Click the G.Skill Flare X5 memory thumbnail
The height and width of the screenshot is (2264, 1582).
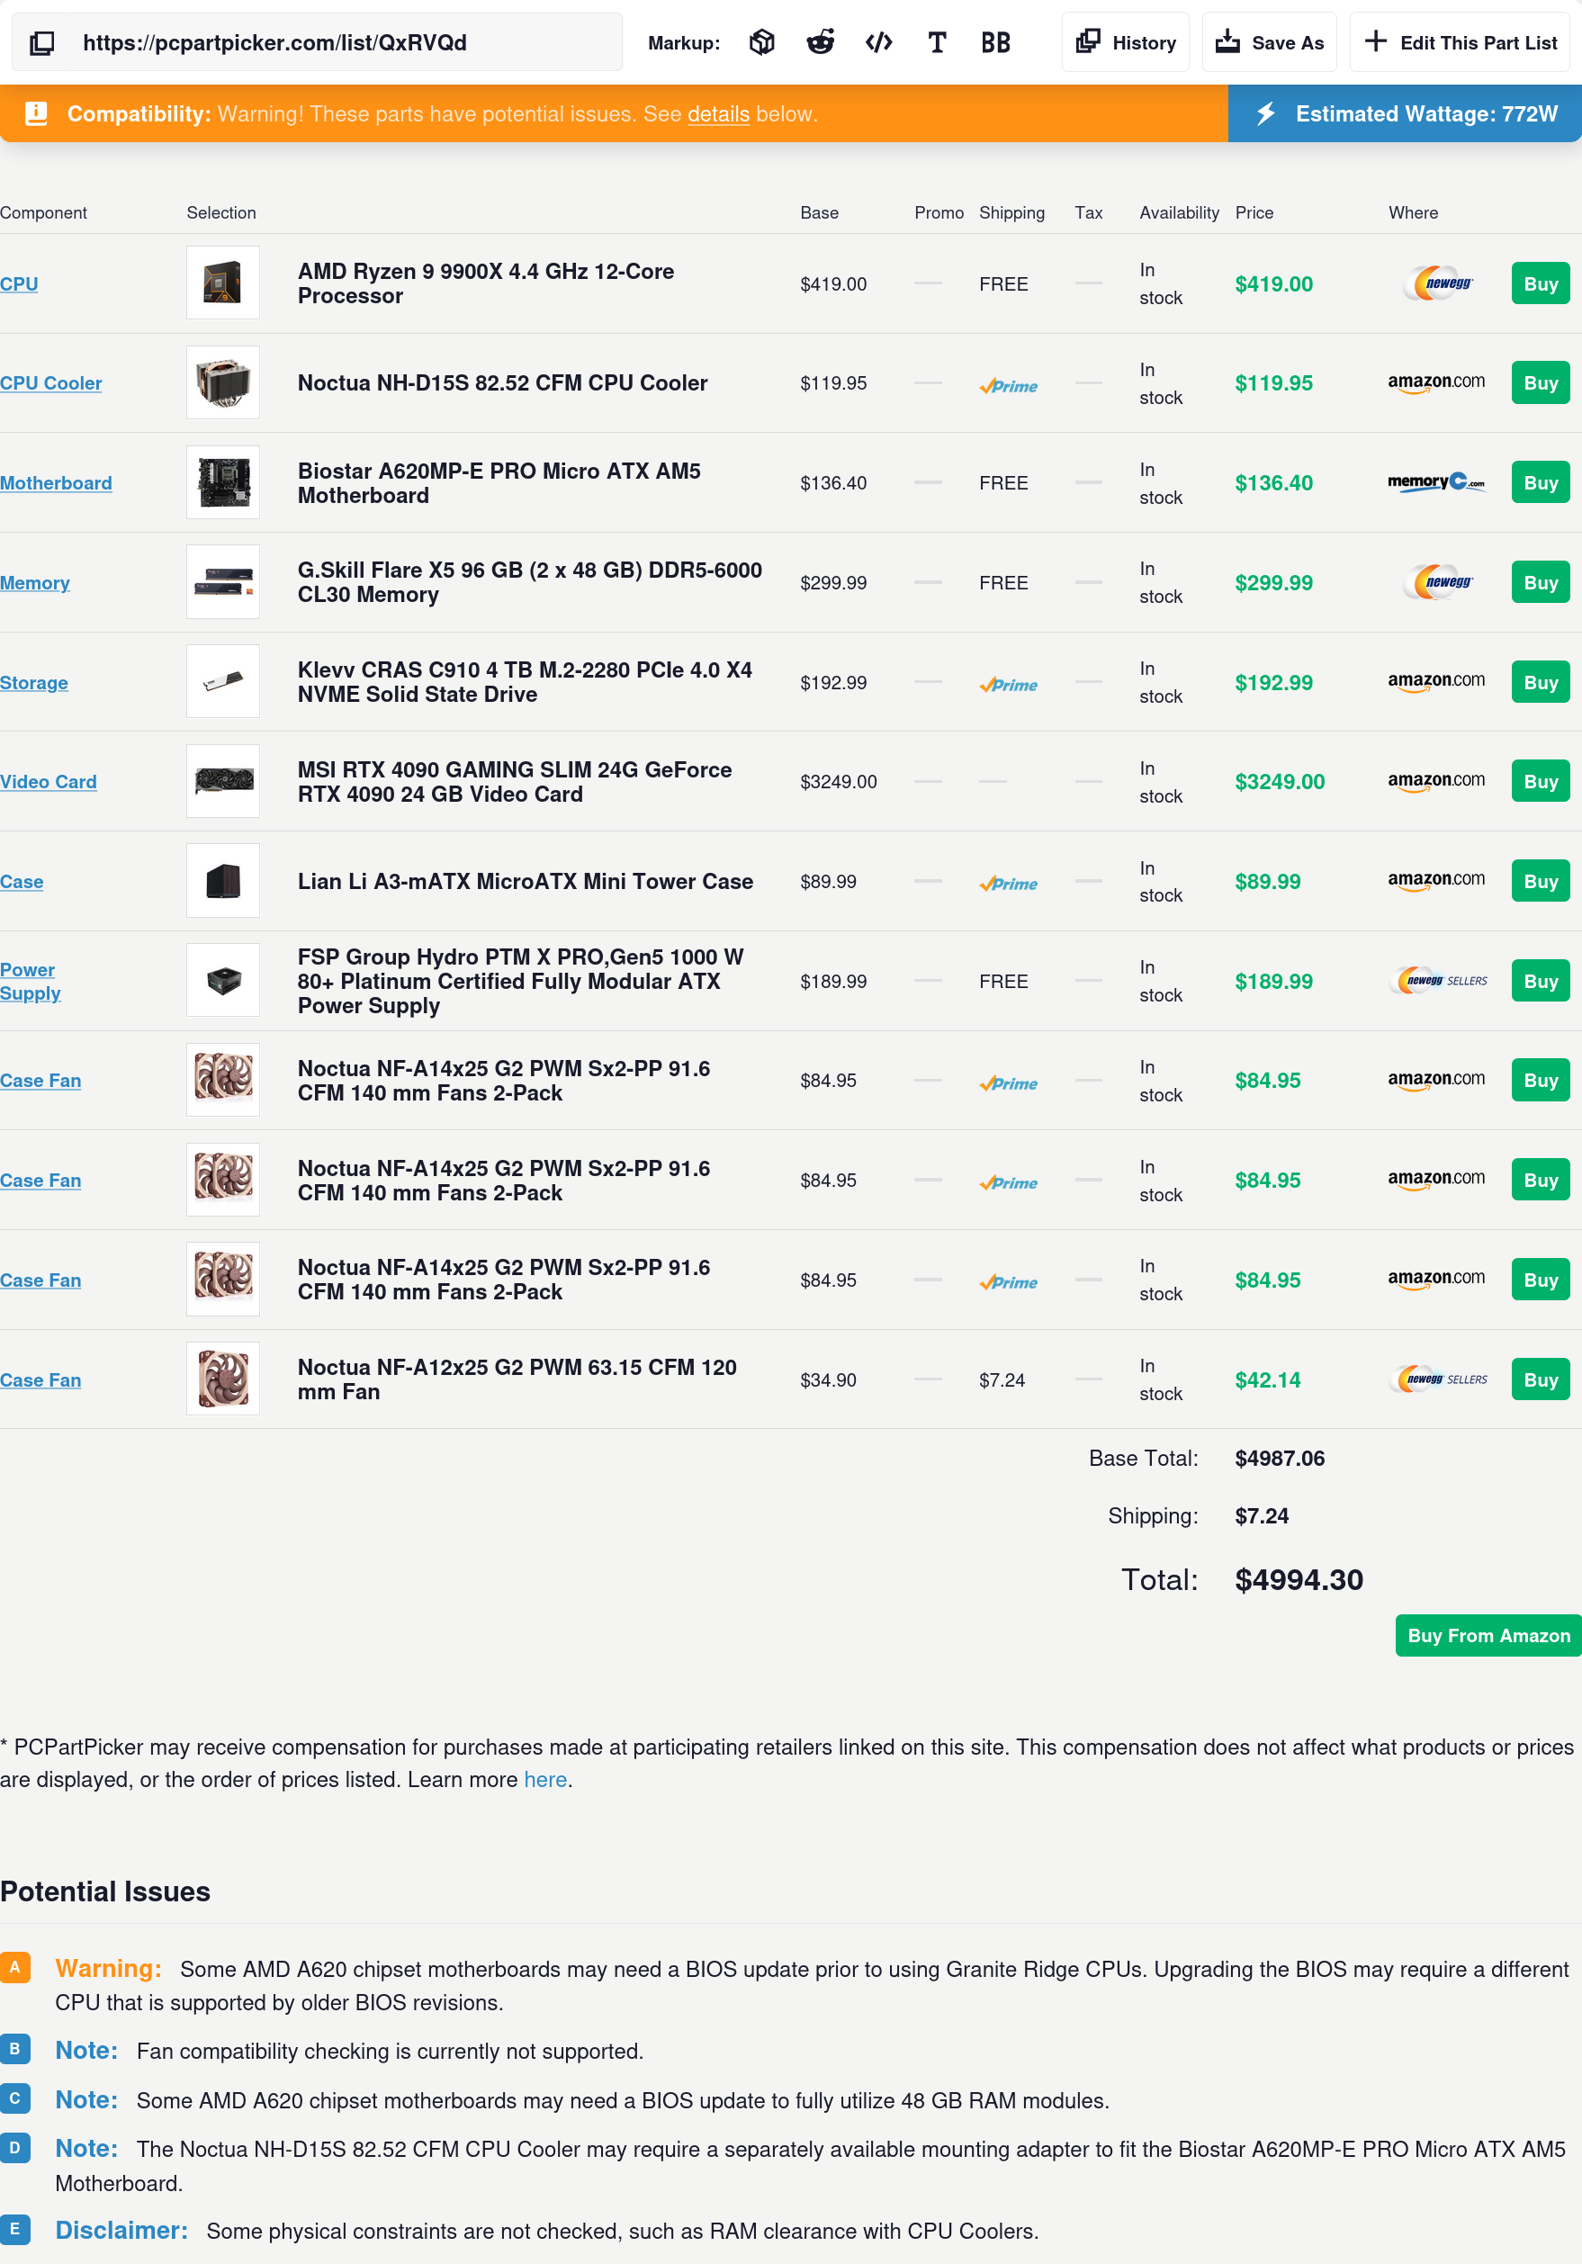223,582
